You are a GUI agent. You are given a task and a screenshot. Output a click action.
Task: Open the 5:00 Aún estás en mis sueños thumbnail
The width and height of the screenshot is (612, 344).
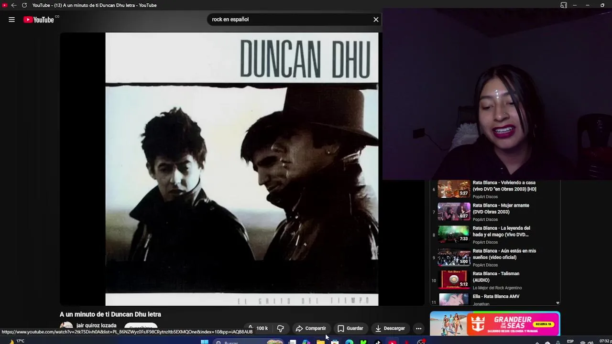point(454,257)
